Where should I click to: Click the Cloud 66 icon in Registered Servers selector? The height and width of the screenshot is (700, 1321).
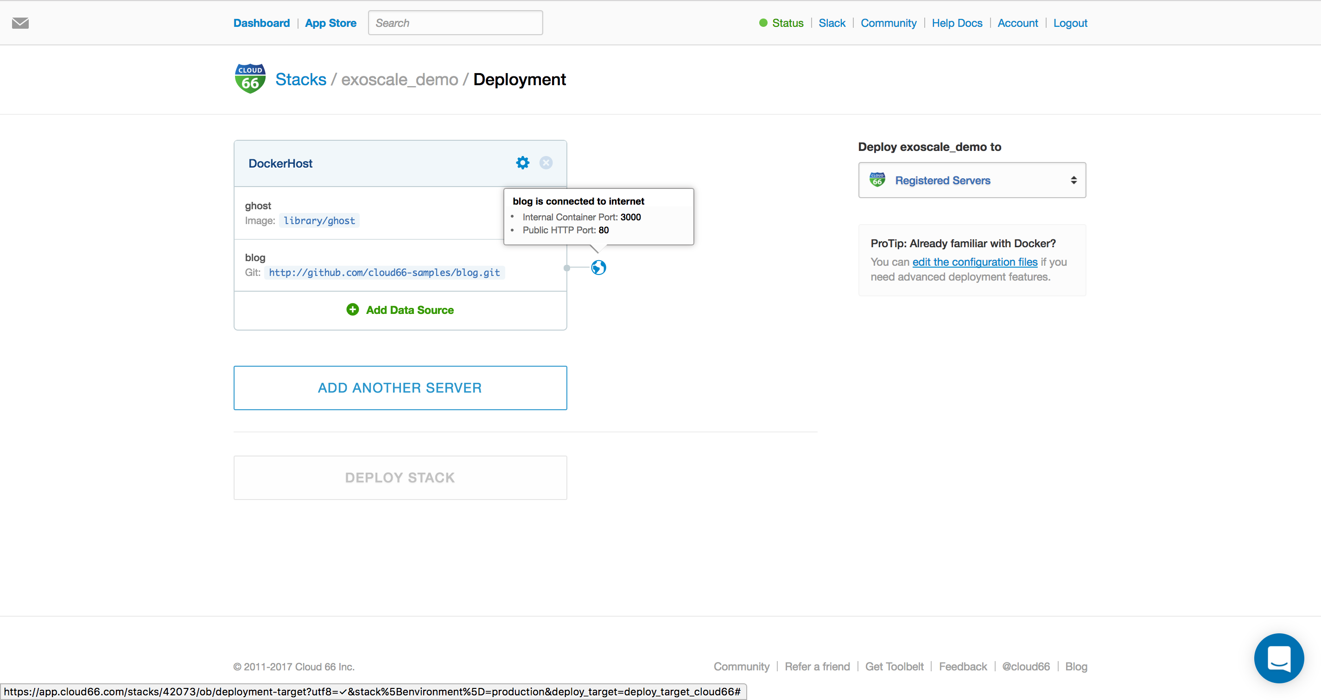click(x=877, y=180)
